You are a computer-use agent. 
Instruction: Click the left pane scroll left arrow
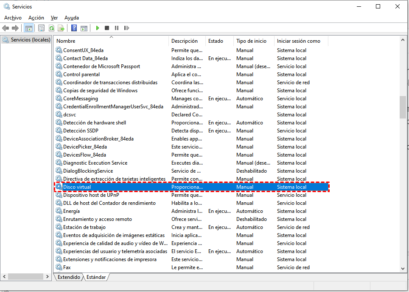click(x=4, y=276)
